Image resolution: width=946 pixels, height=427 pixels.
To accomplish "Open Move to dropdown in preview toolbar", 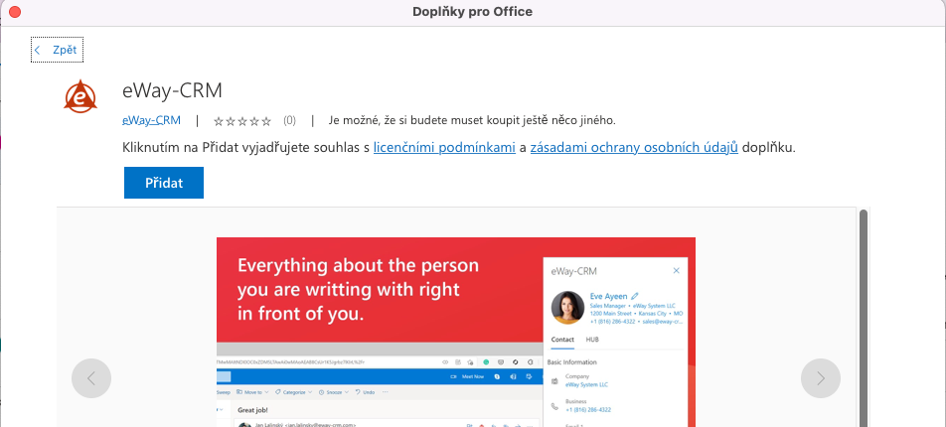I will 252,392.
